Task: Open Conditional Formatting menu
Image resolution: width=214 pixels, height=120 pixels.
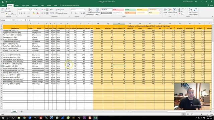Action: 90,12
